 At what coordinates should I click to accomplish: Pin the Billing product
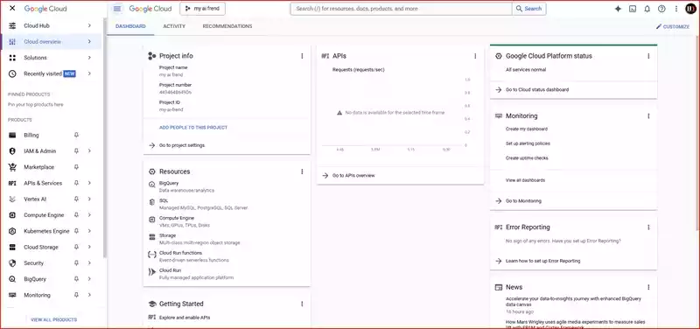pyautogui.click(x=76, y=135)
